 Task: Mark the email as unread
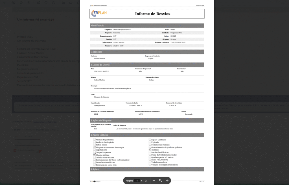[x=38, y=3]
